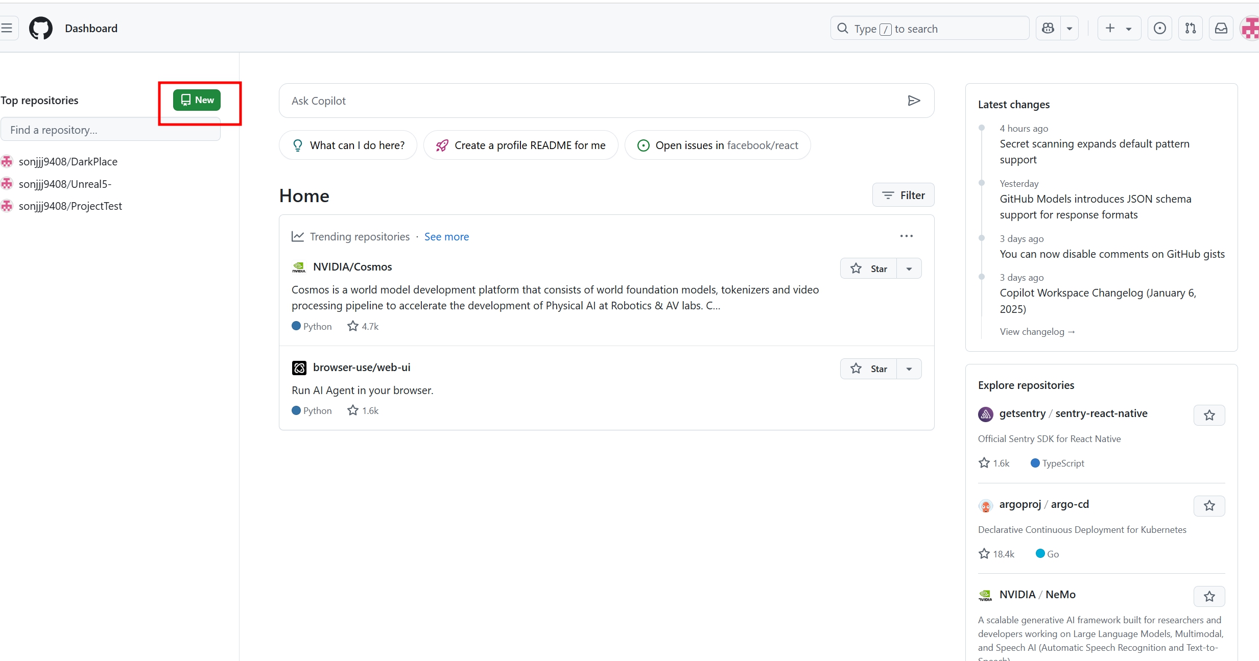The width and height of the screenshot is (1259, 661).
Task: Click the green New repository button
Action: tap(197, 100)
